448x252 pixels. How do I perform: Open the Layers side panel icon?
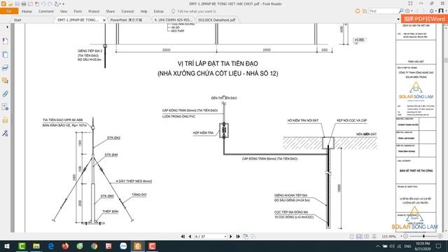(x=5, y=68)
